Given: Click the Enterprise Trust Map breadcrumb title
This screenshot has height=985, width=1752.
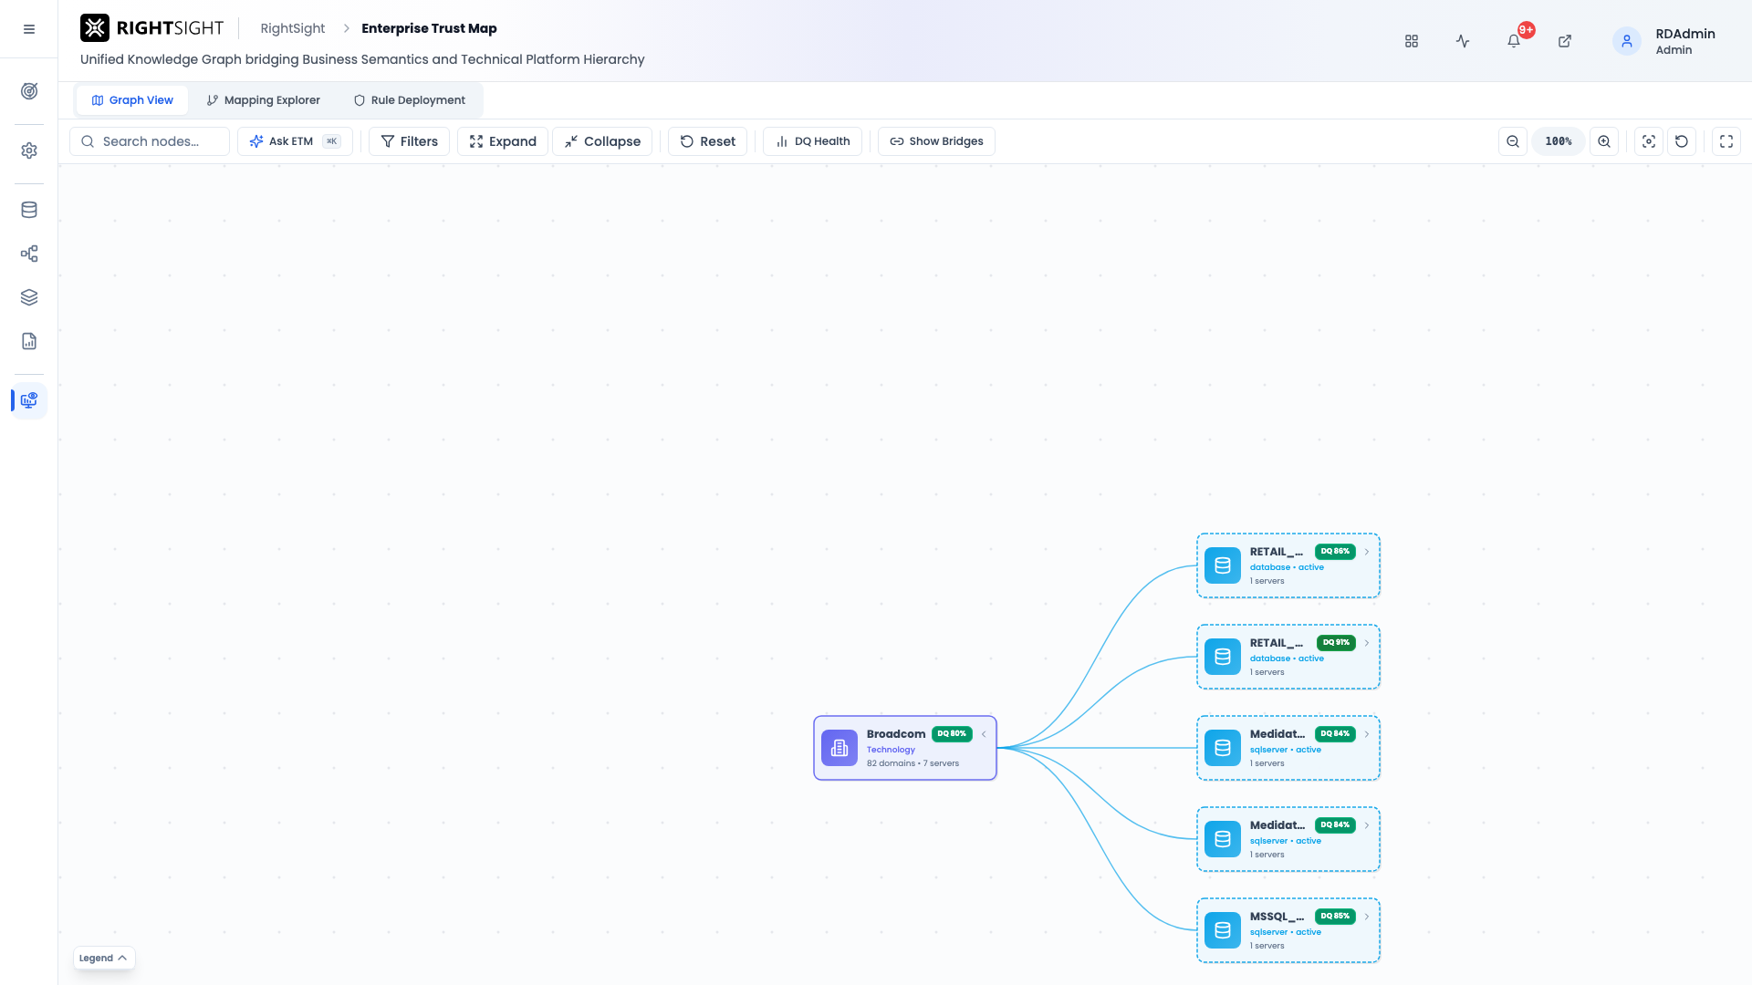Looking at the screenshot, I should click(x=429, y=28).
